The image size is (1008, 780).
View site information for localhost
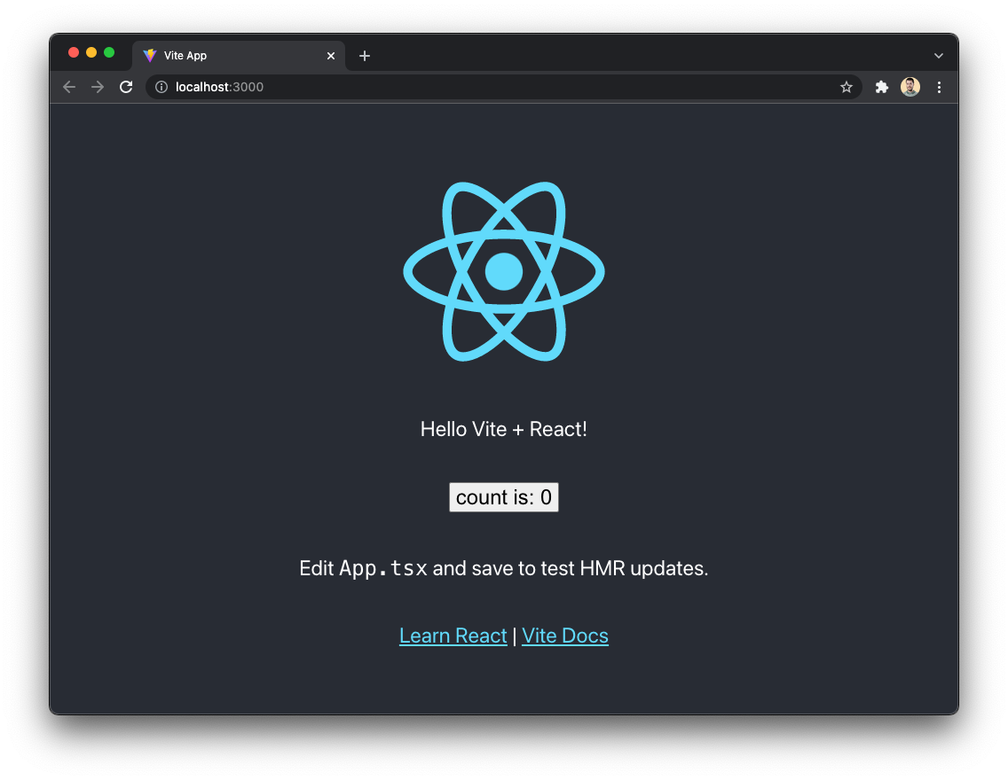(x=161, y=87)
